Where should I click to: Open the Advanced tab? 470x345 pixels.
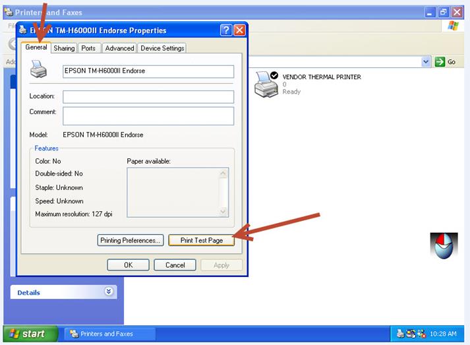(119, 48)
